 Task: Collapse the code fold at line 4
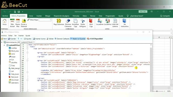(28, 48)
